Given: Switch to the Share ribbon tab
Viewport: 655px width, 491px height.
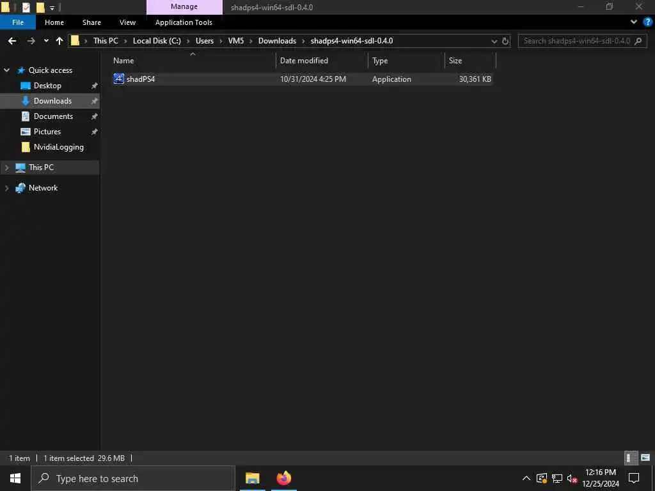Looking at the screenshot, I should (91, 22).
